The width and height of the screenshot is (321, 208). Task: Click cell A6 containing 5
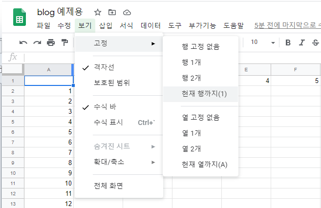[x=49, y=132]
